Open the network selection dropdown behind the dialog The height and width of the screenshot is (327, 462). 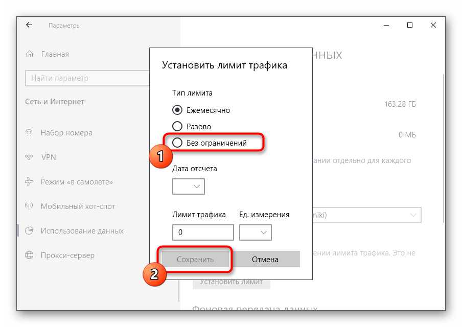(367, 215)
